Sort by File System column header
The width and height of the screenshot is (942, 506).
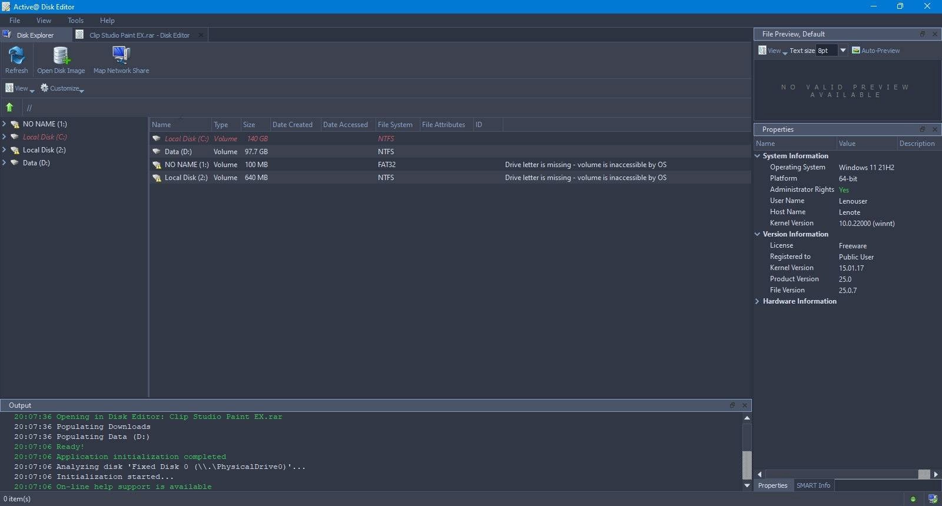pos(397,125)
